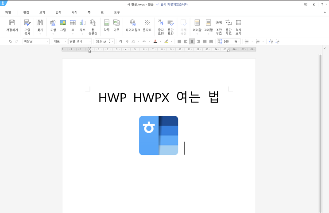Open line spacing percent dropdown
Viewport: 329px width, 213px height.
click(x=239, y=41)
